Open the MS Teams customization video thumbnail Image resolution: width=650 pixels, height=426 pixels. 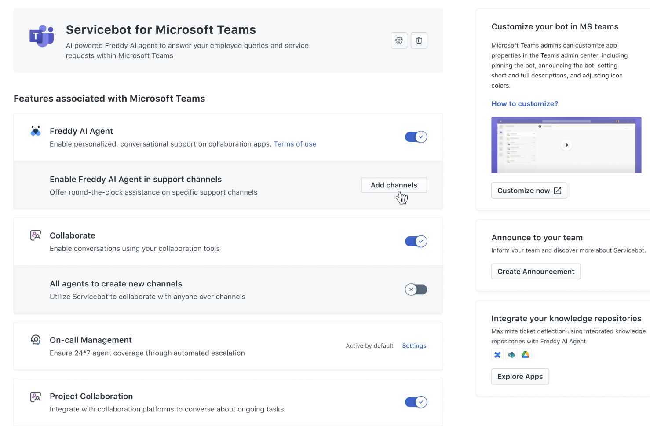(x=566, y=145)
